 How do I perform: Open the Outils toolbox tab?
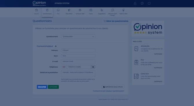91,12
